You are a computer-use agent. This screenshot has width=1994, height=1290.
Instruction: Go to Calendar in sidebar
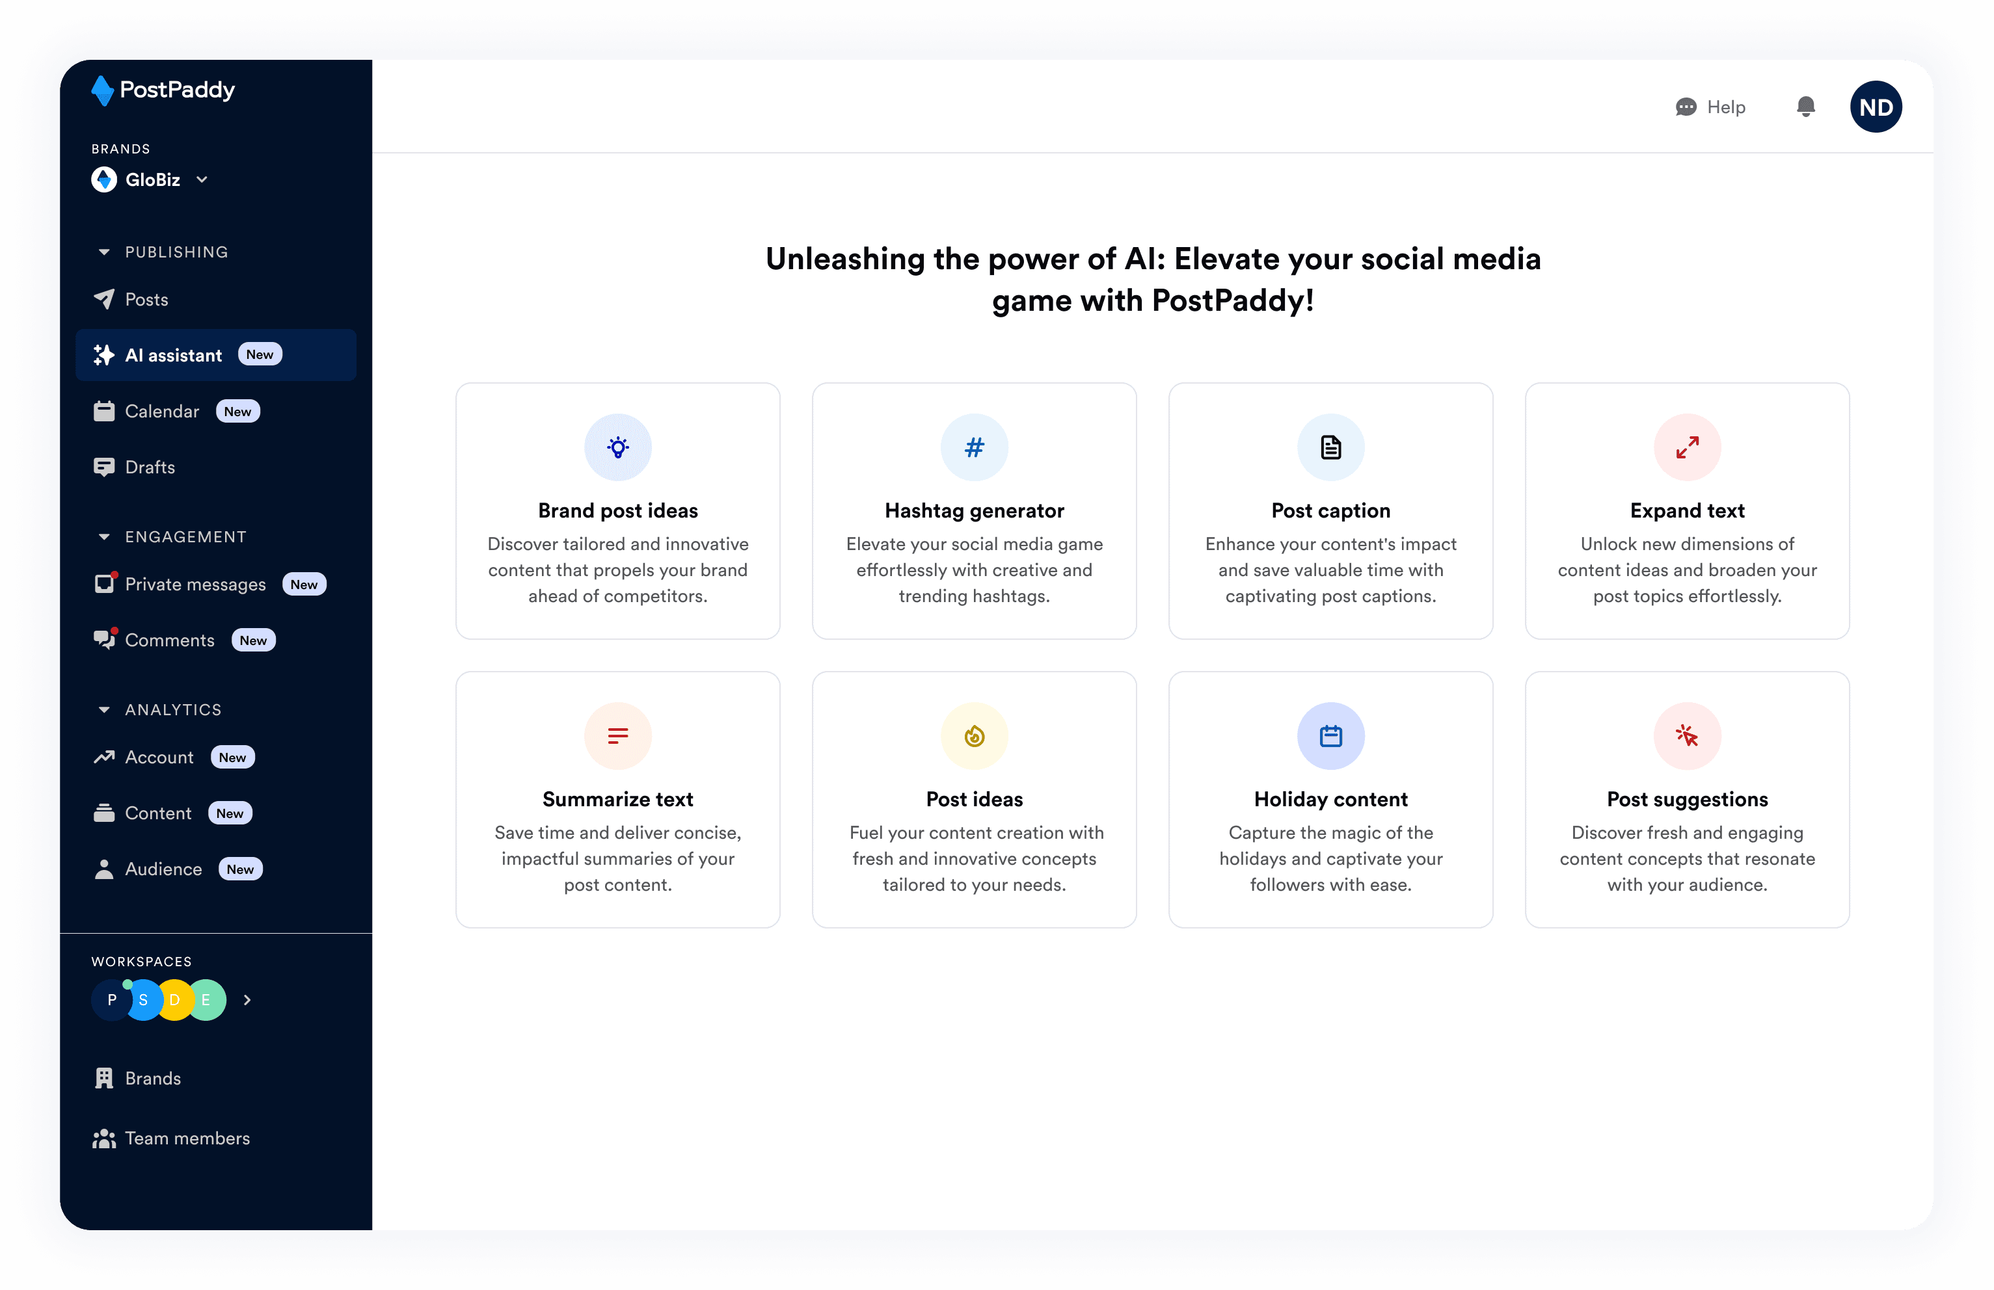(162, 411)
